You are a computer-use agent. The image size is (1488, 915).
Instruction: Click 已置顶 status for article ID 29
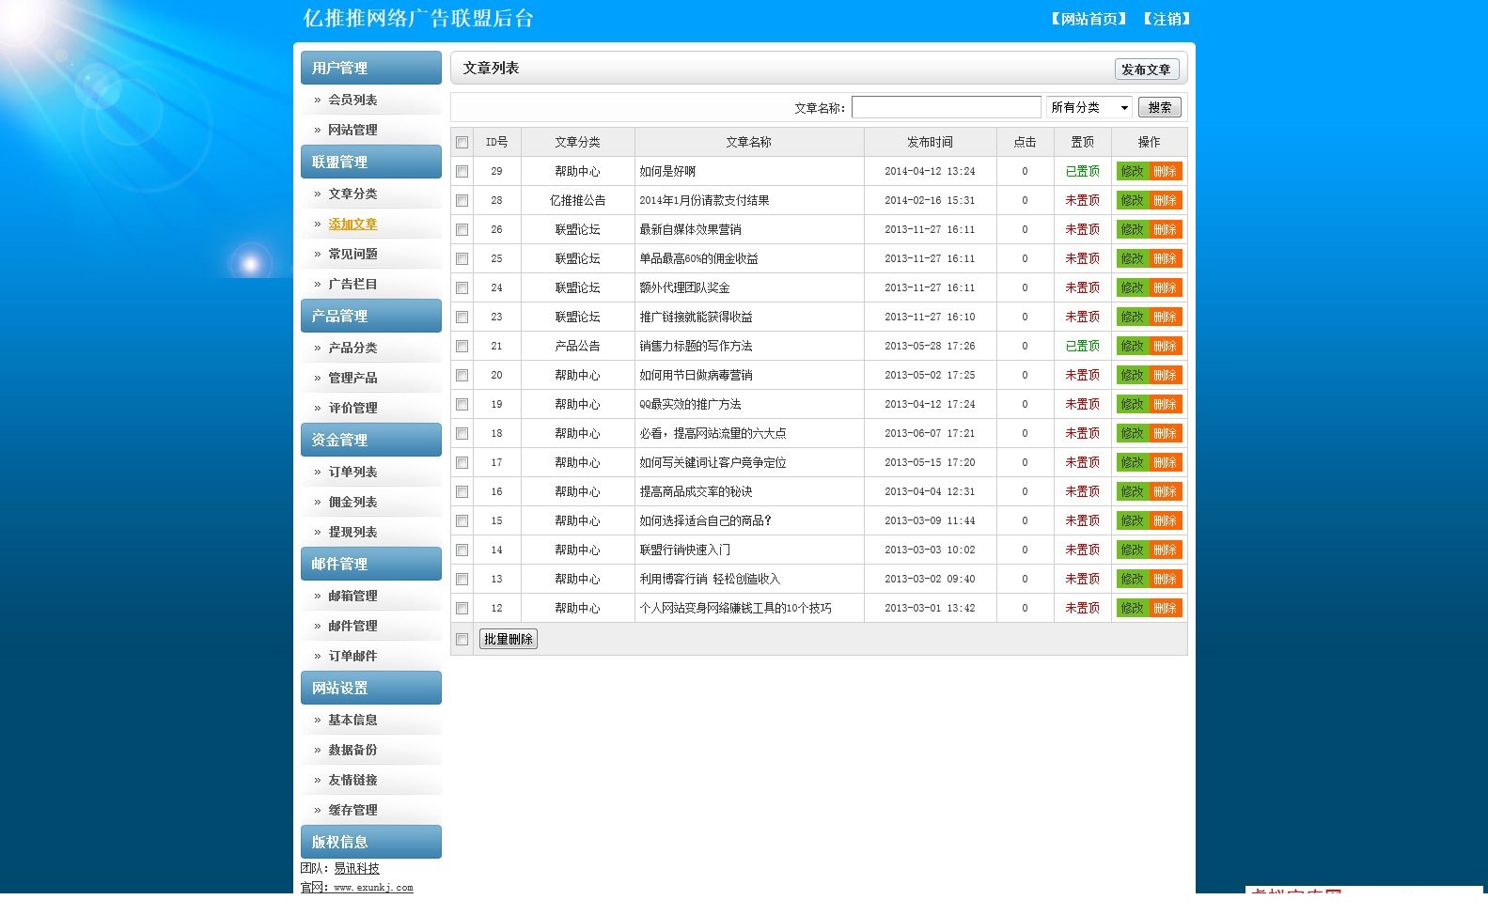(x=1082, y=171)
